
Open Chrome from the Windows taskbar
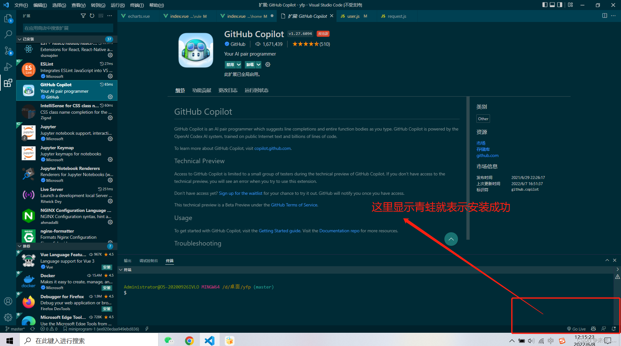click(189, 341)
